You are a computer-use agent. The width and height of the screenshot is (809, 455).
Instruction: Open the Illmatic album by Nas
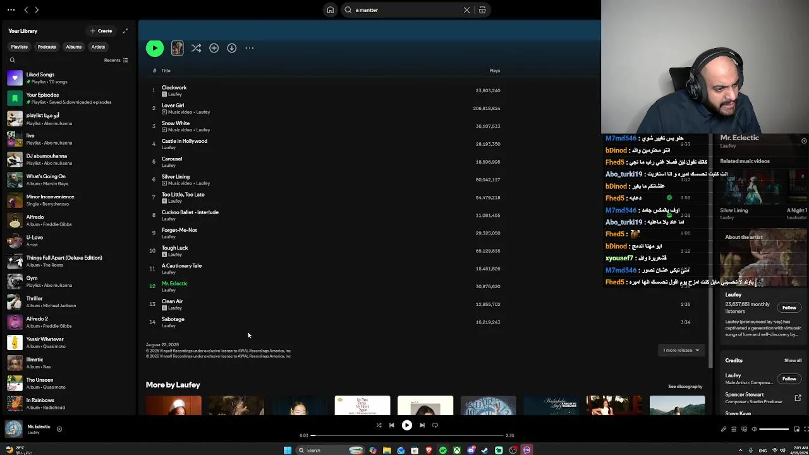pos(68,363)
